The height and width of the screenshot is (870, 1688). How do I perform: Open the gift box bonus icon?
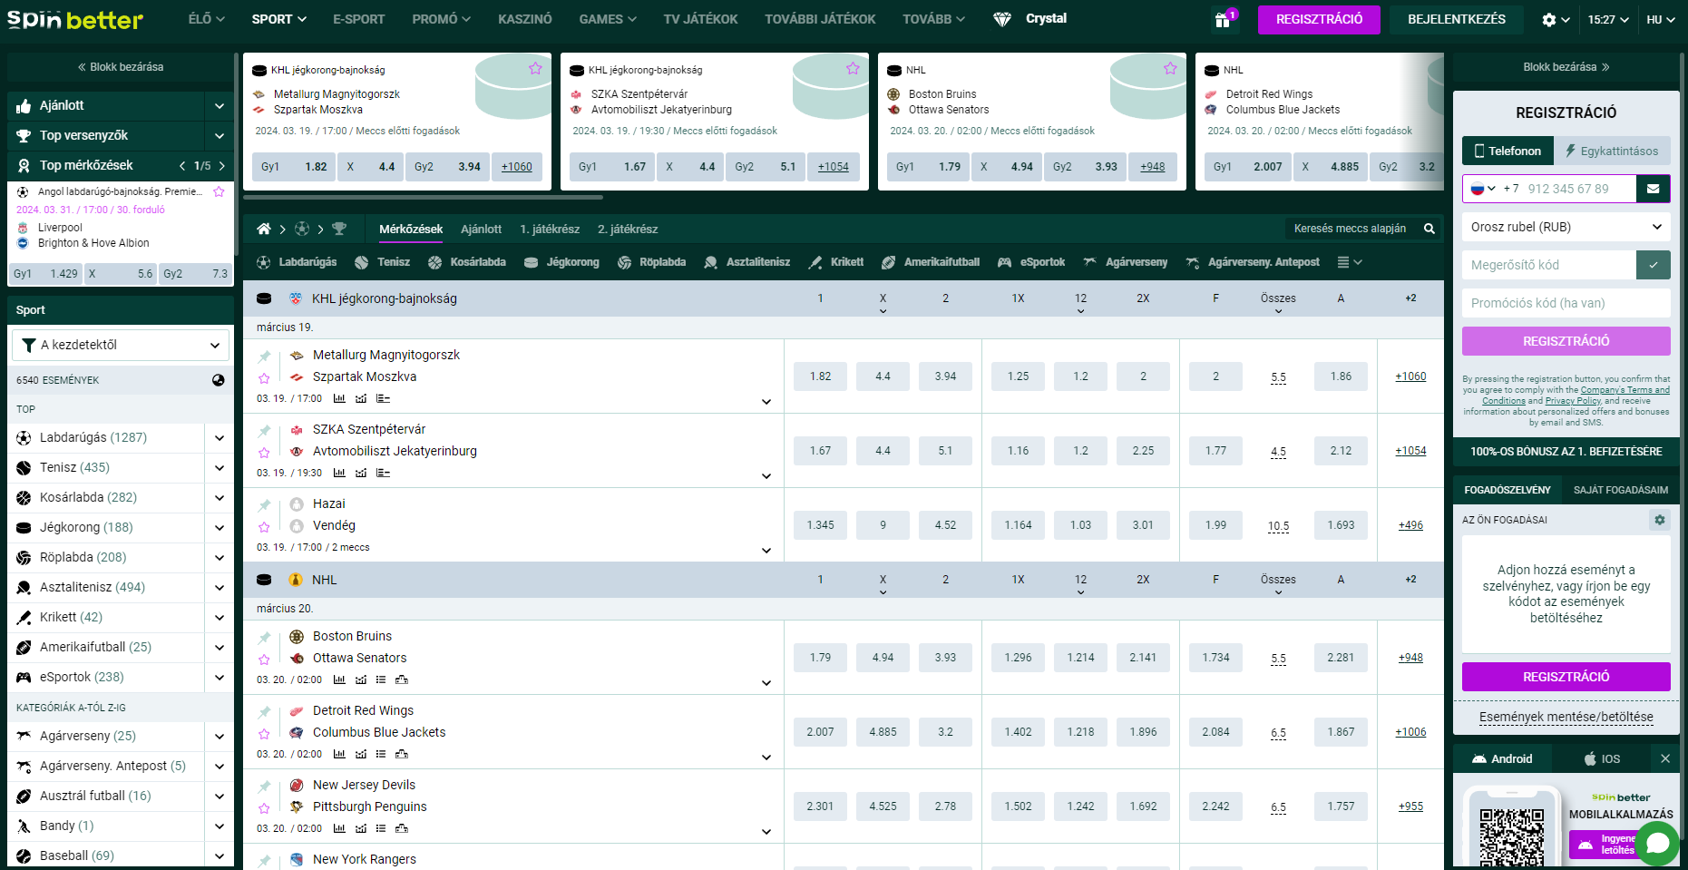(x=1223, y=20)
